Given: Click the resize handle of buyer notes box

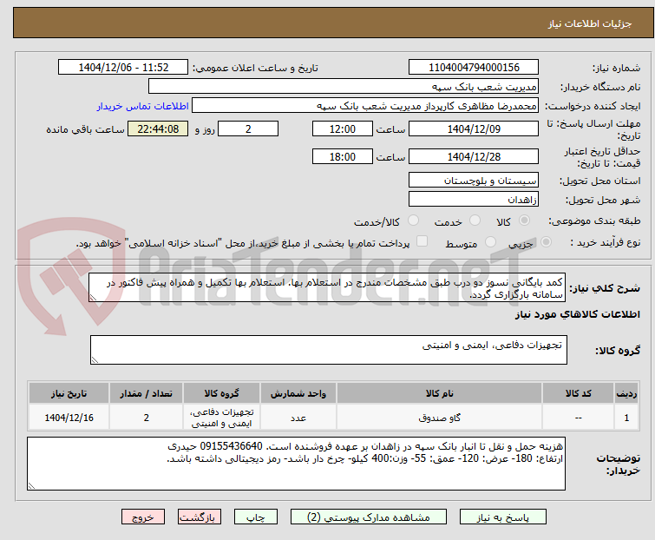Looking at the screenshot, I should tap(31, 486).
